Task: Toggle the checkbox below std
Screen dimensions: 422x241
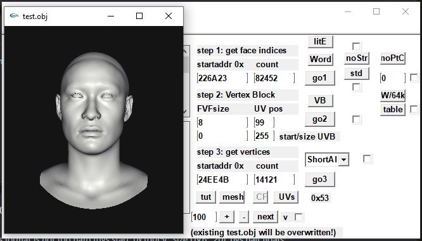Action: click(356, 88)
